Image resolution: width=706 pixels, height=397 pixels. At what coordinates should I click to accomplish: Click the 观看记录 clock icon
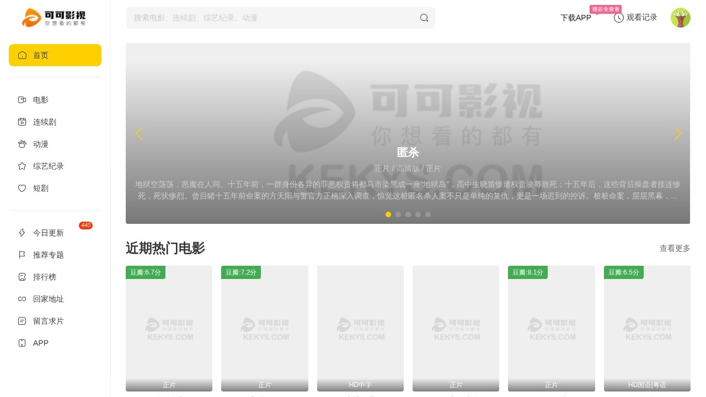[619, 18]
